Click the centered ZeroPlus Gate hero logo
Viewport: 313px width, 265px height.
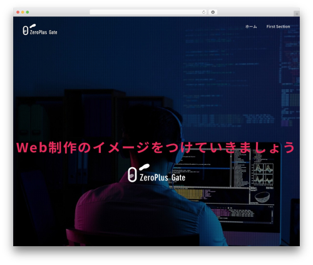(x=156, y=173)
